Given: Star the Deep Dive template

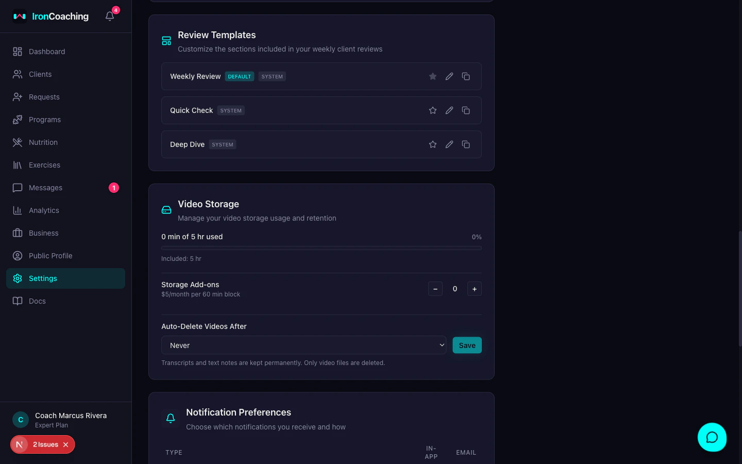Looking at the screenshot, I should pyautogui.click(x=432, y=144).
